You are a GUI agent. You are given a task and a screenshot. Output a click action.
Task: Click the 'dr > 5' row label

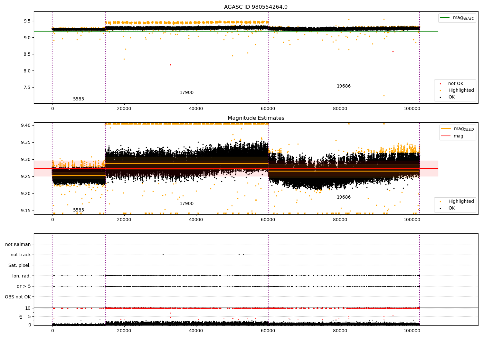(24, 286)
